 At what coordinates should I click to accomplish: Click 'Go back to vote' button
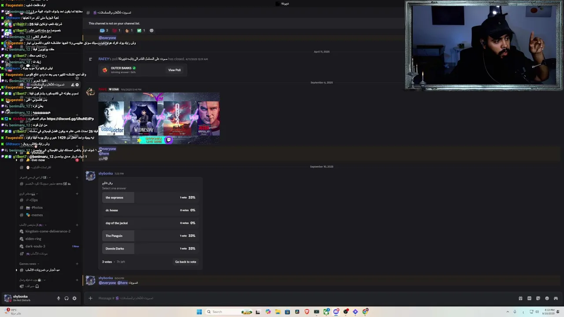(186, 262)
